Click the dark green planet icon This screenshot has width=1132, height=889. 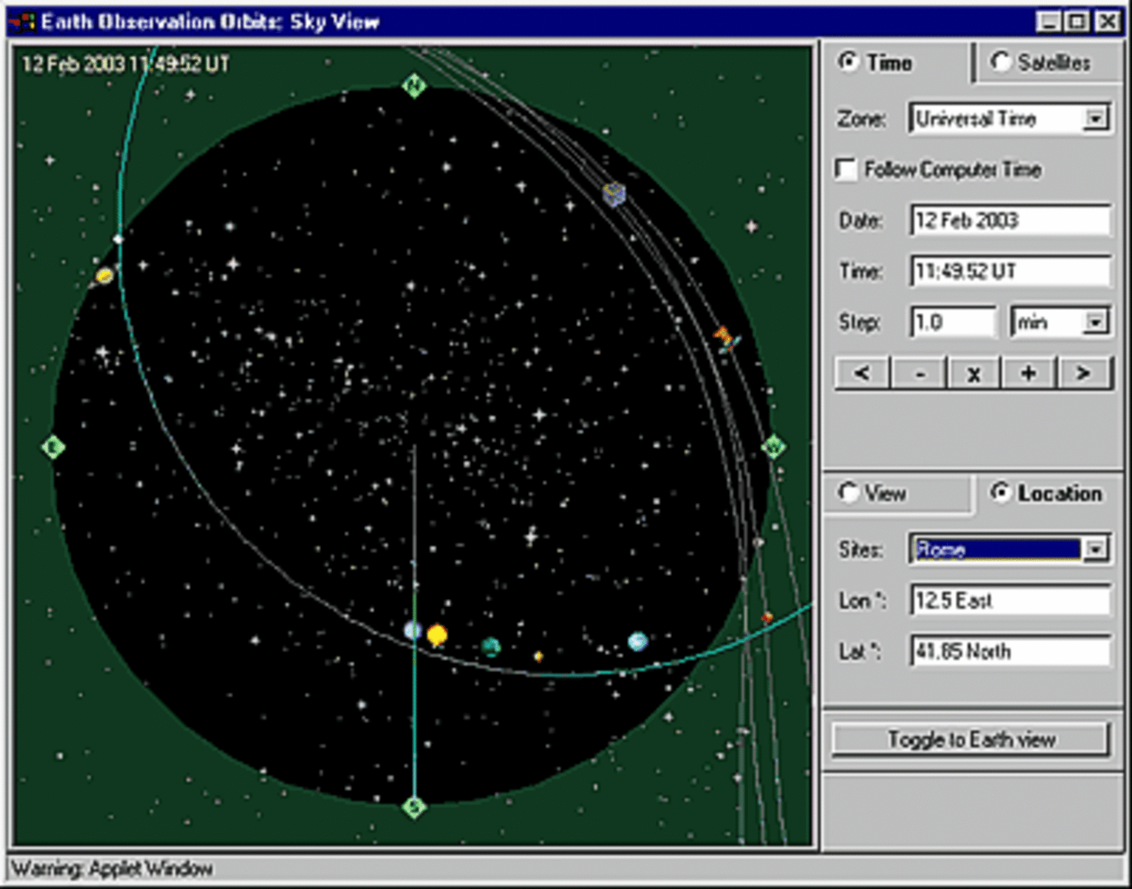point(491,647)
